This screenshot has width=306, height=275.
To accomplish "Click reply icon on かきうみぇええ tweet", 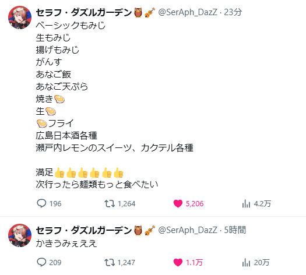I will tap(41, 262).
